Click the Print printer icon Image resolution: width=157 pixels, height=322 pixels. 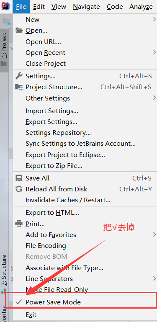point(19,224)
